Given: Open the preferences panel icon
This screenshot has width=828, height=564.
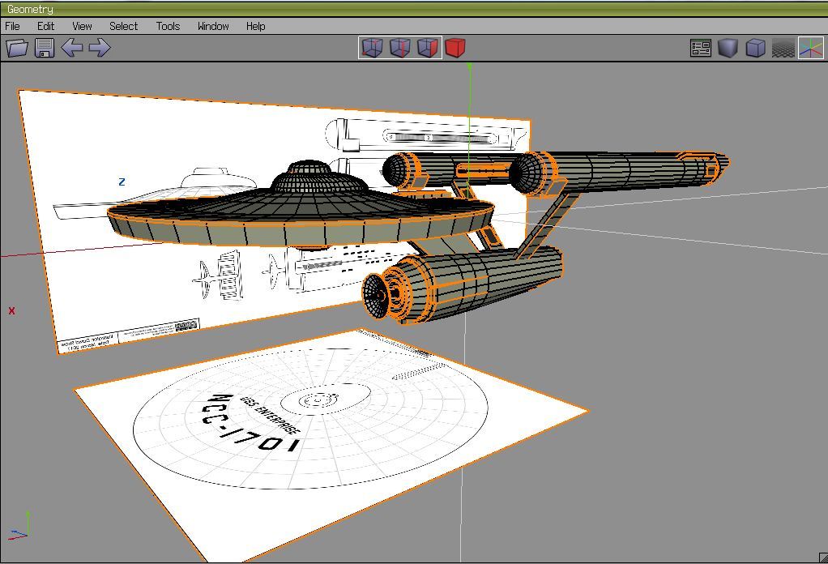Looking at the screenshot, I should pyautogui.click(x=701, y=48).
